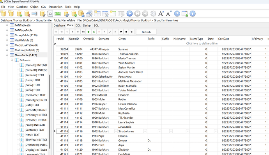Expand the FANTypeTable tree node
Image resolution: width=269 pixels, height=155 pixels.
pos(7,30)
